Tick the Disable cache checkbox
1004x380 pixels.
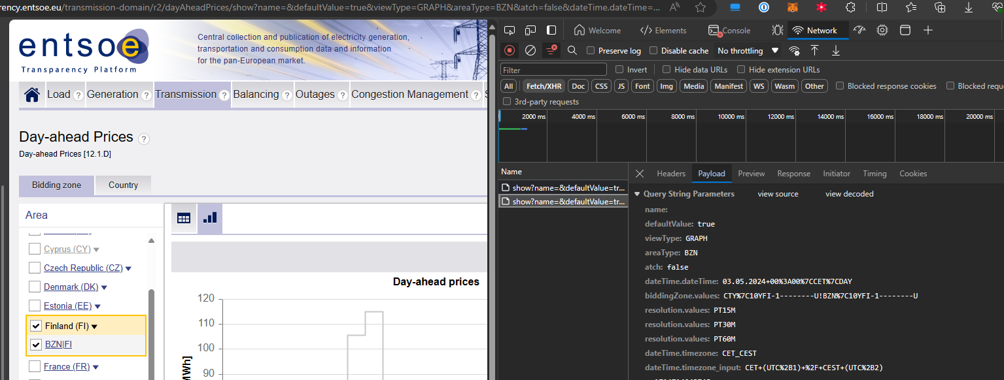coord(653,51)
